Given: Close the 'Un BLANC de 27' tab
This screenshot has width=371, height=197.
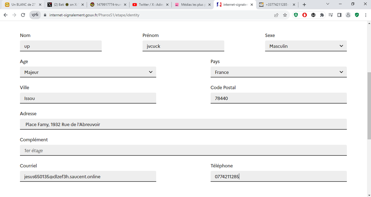Looking at the screenshot, I should tap(40, 4).
